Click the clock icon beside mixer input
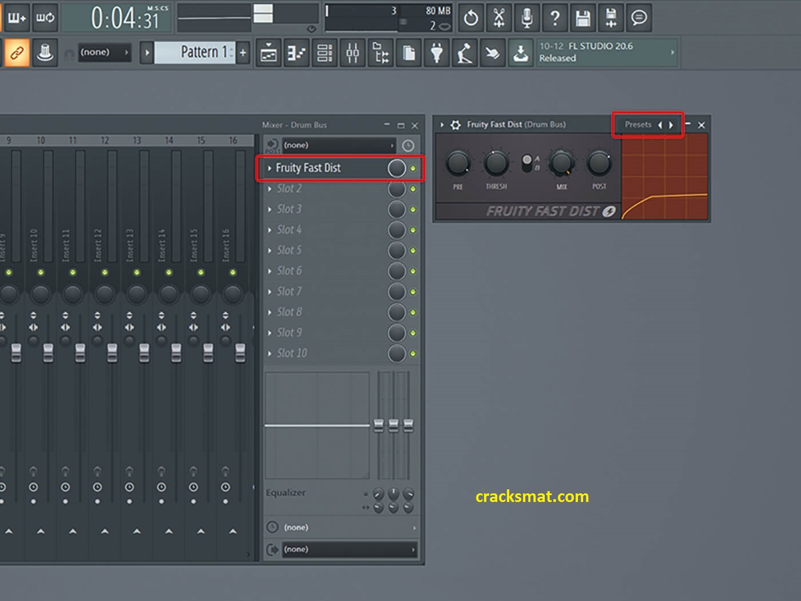The width and height of the screenshot is (801, 601). pos(408,146)
